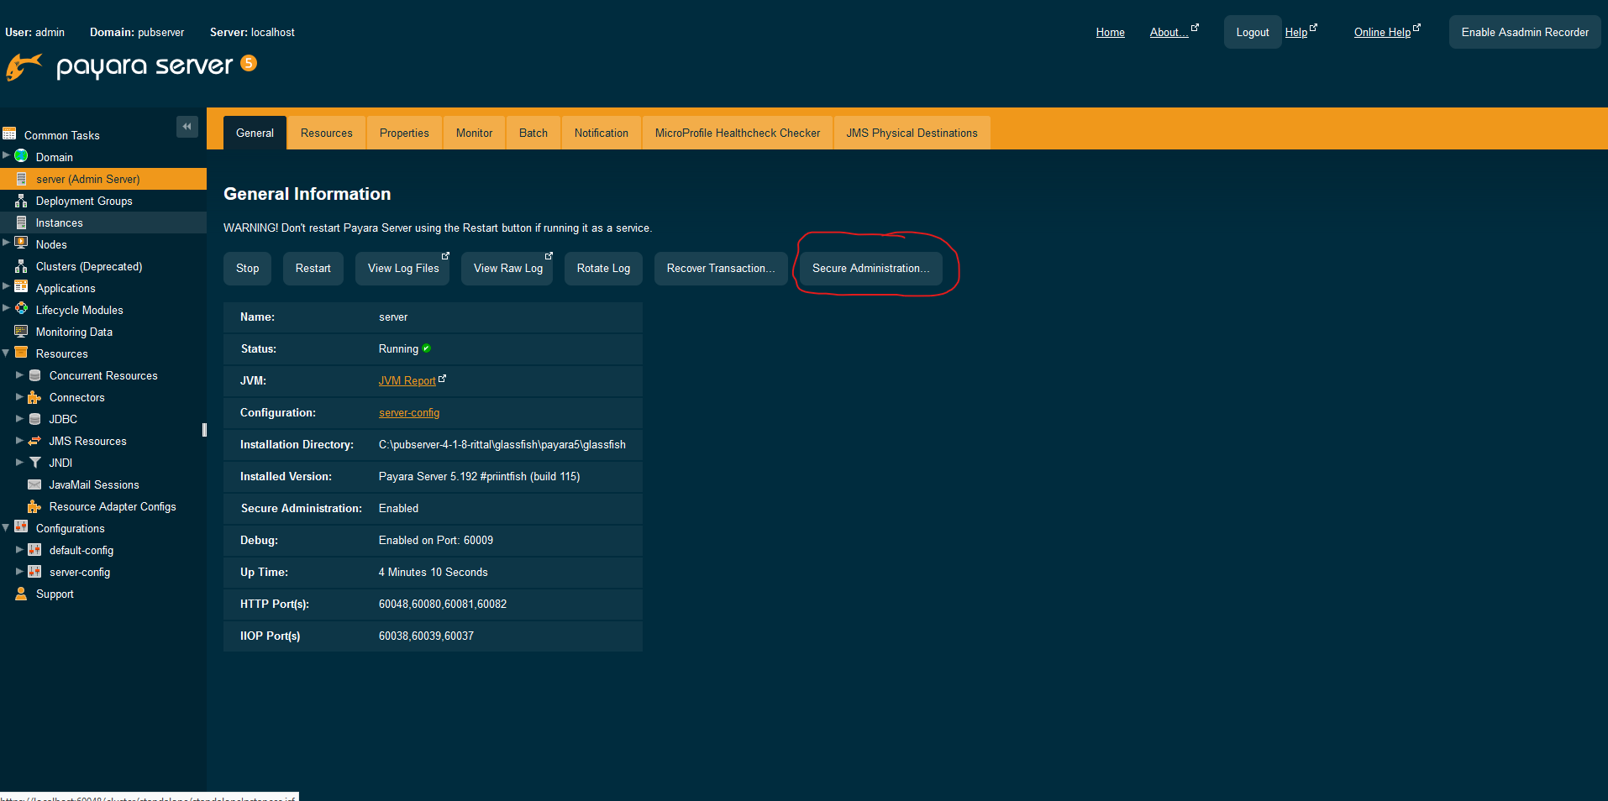Open the JMS Physical Destinations tab
Image resolution: width=1608 pixels, height=801 pixels.
tap(912, 133)
